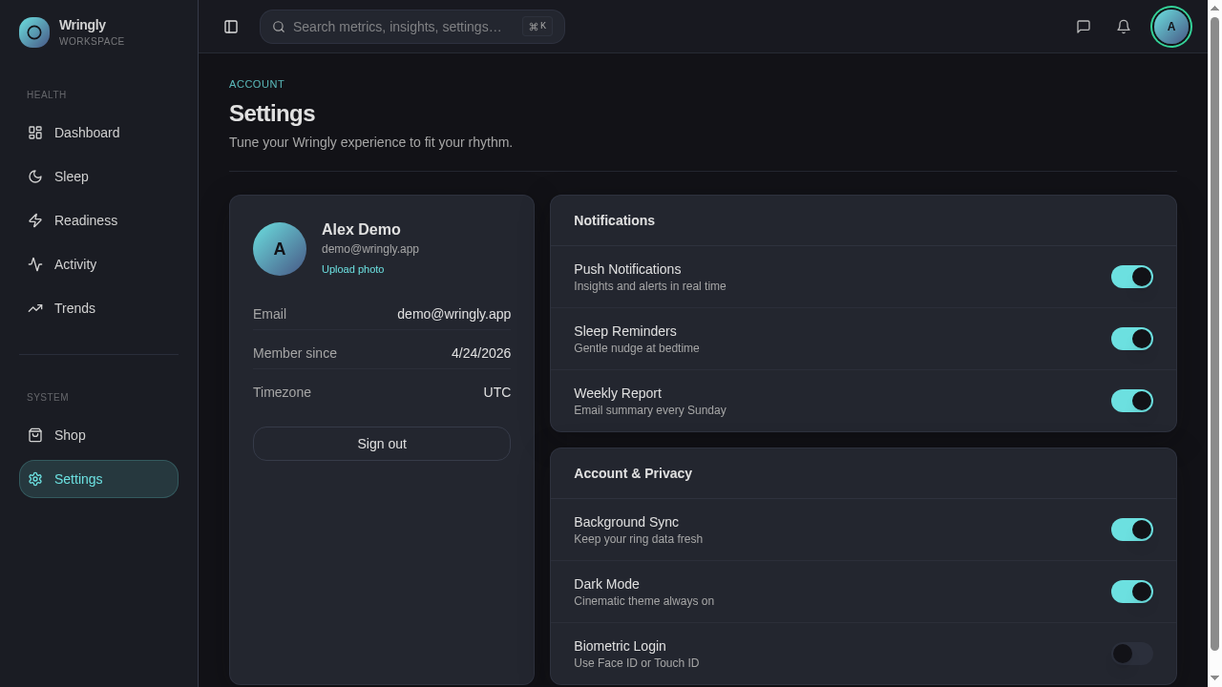Viewport: 1222px width, 687px height.
Task: Open Trends in the sidebar
Action: tap(98, 308)
